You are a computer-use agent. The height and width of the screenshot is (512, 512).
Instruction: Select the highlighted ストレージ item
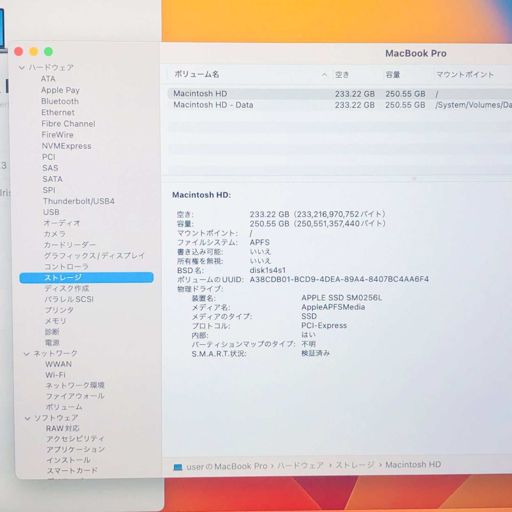[86, 277]
